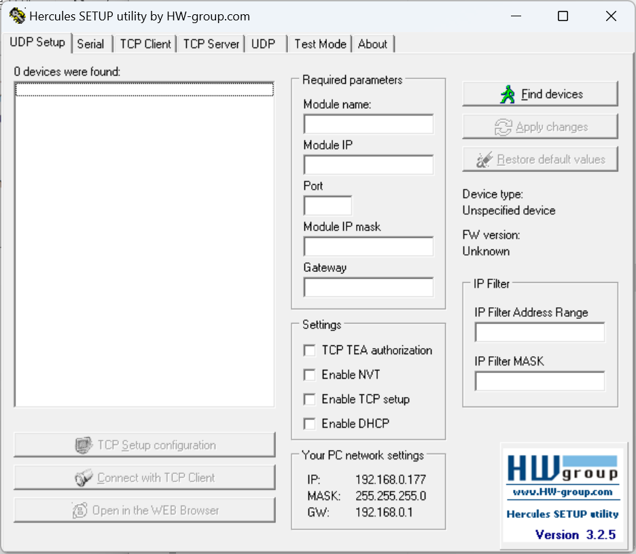The height and width of the screenshot is (554, 636).
Task: Click the TCP Setup configuration button
Action: 145,445
